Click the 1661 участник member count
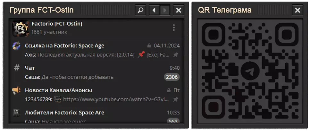 pyautogui.click(x=49, y=32)
